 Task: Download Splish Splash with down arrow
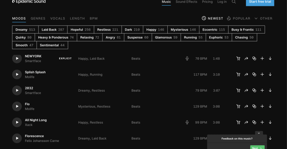click(x=270, y=74)
